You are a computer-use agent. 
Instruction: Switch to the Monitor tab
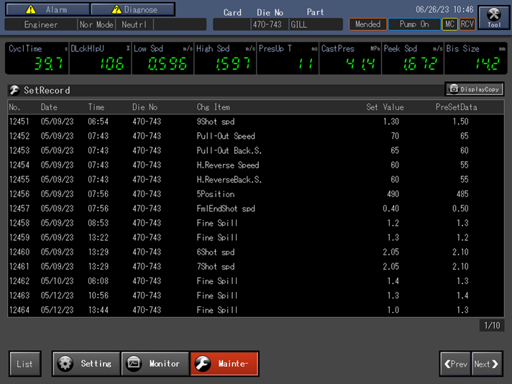(154, 364)
